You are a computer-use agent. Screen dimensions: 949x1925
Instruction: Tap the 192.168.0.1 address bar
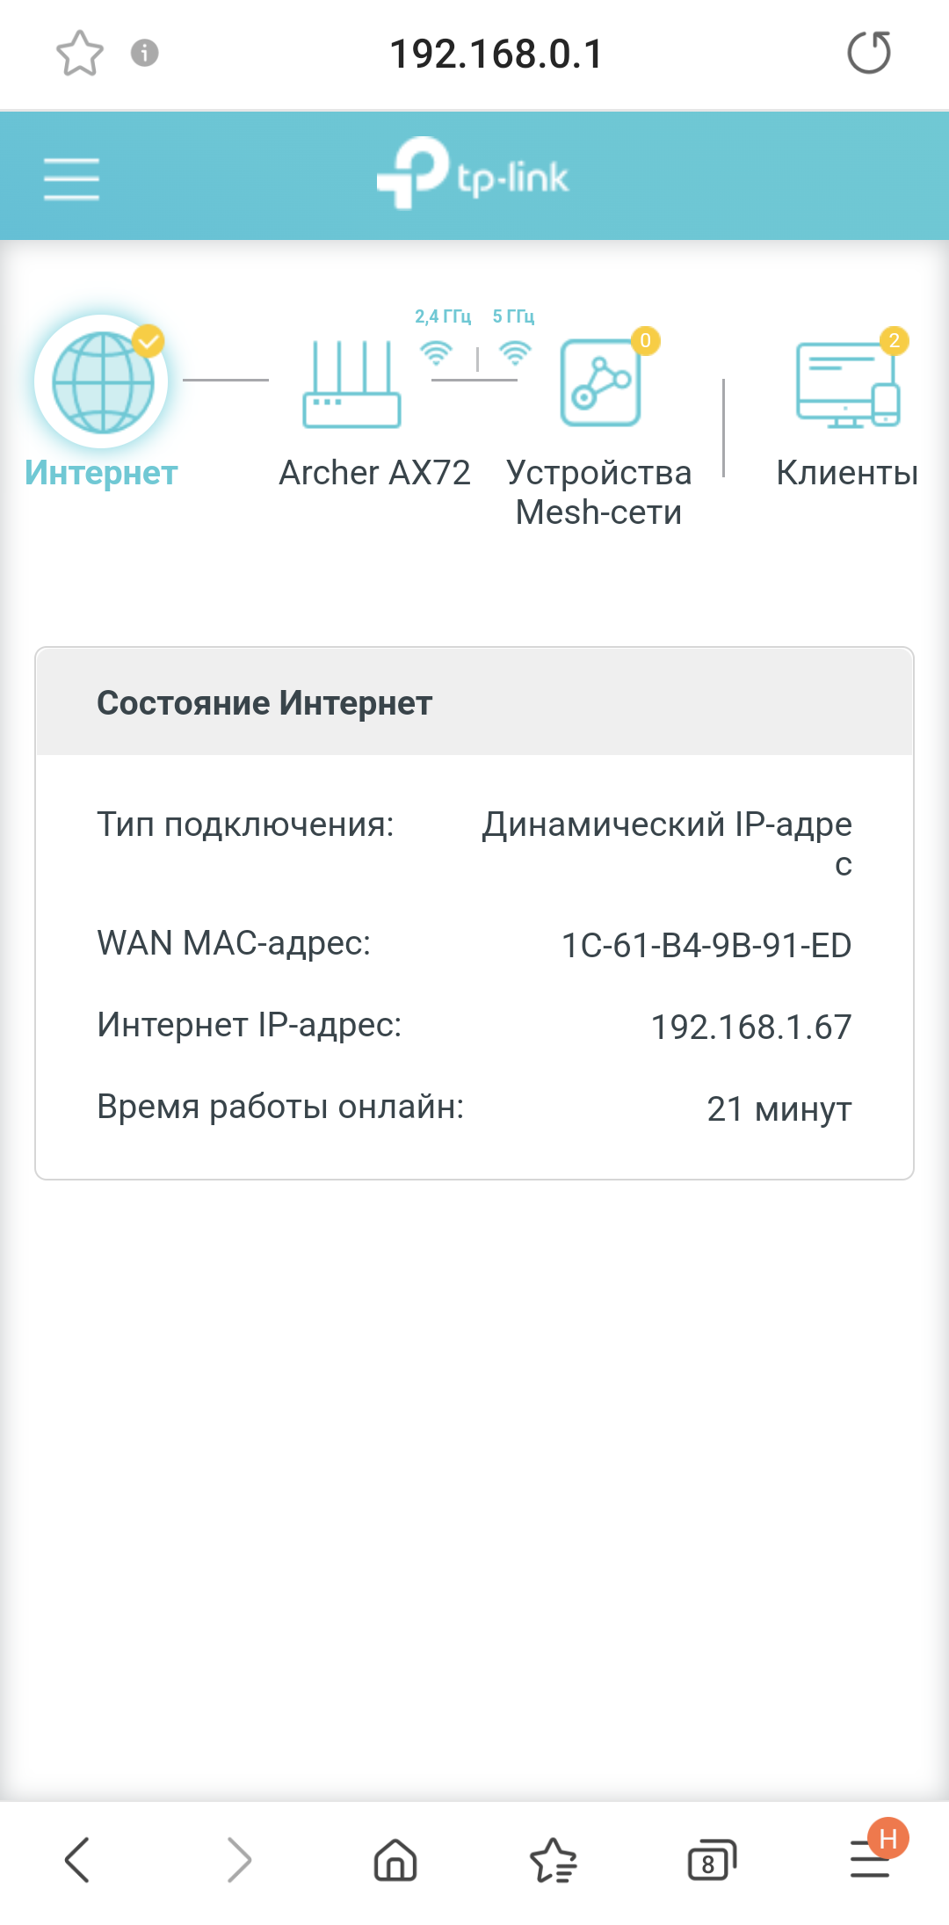pyautogui.click(x=496, y=54)
